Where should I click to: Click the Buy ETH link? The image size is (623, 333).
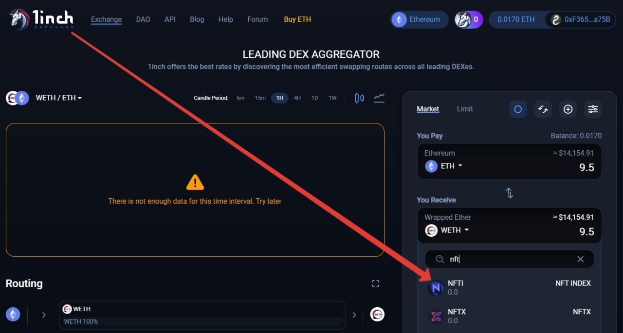[297, 19]
